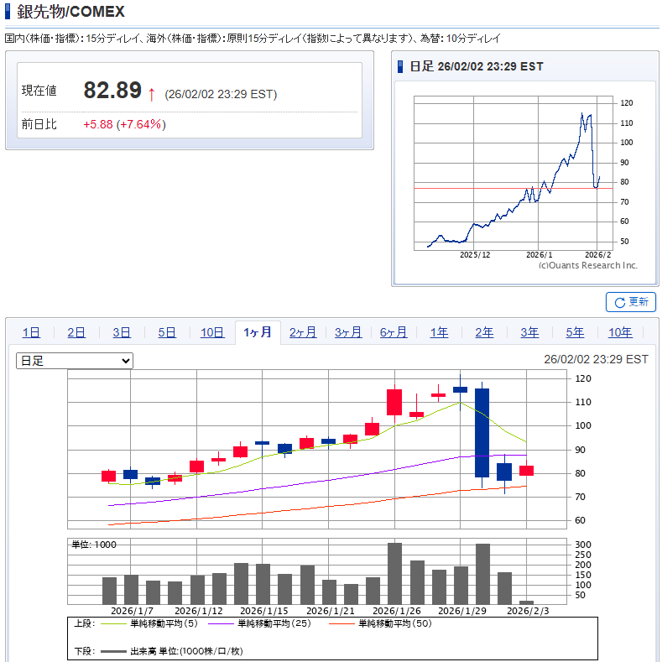Open the 日足 chart interval dropdown

[x=75, y=360]
